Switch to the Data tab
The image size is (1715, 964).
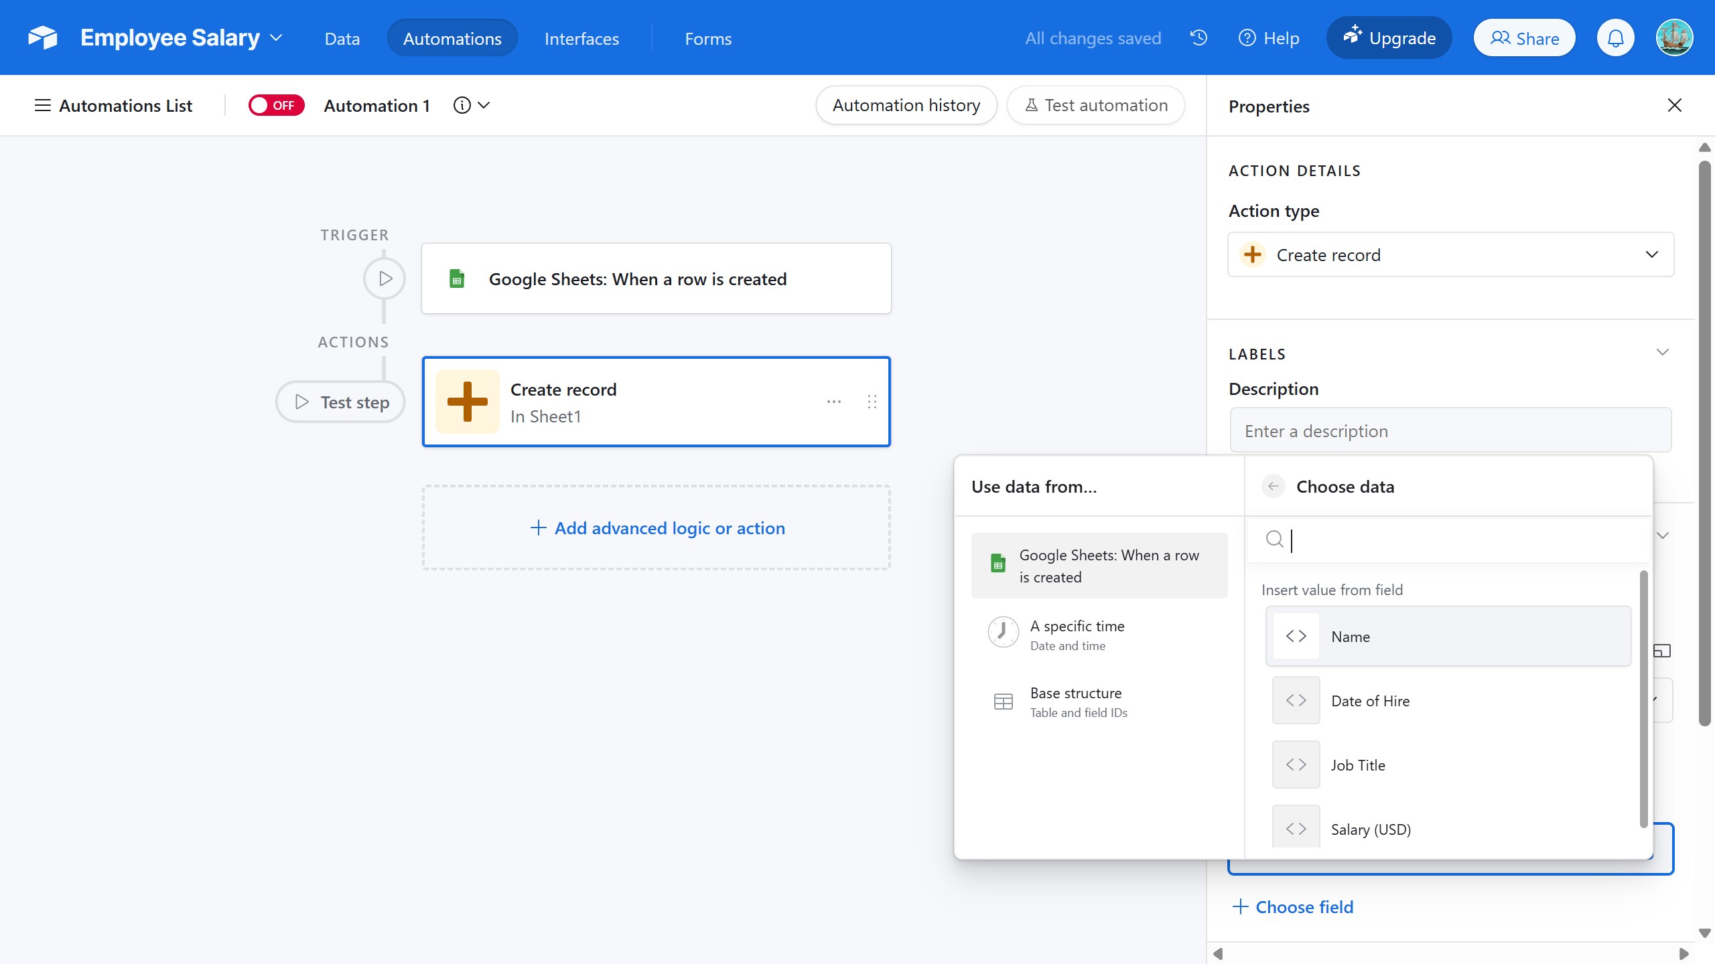tap(342, 38)
